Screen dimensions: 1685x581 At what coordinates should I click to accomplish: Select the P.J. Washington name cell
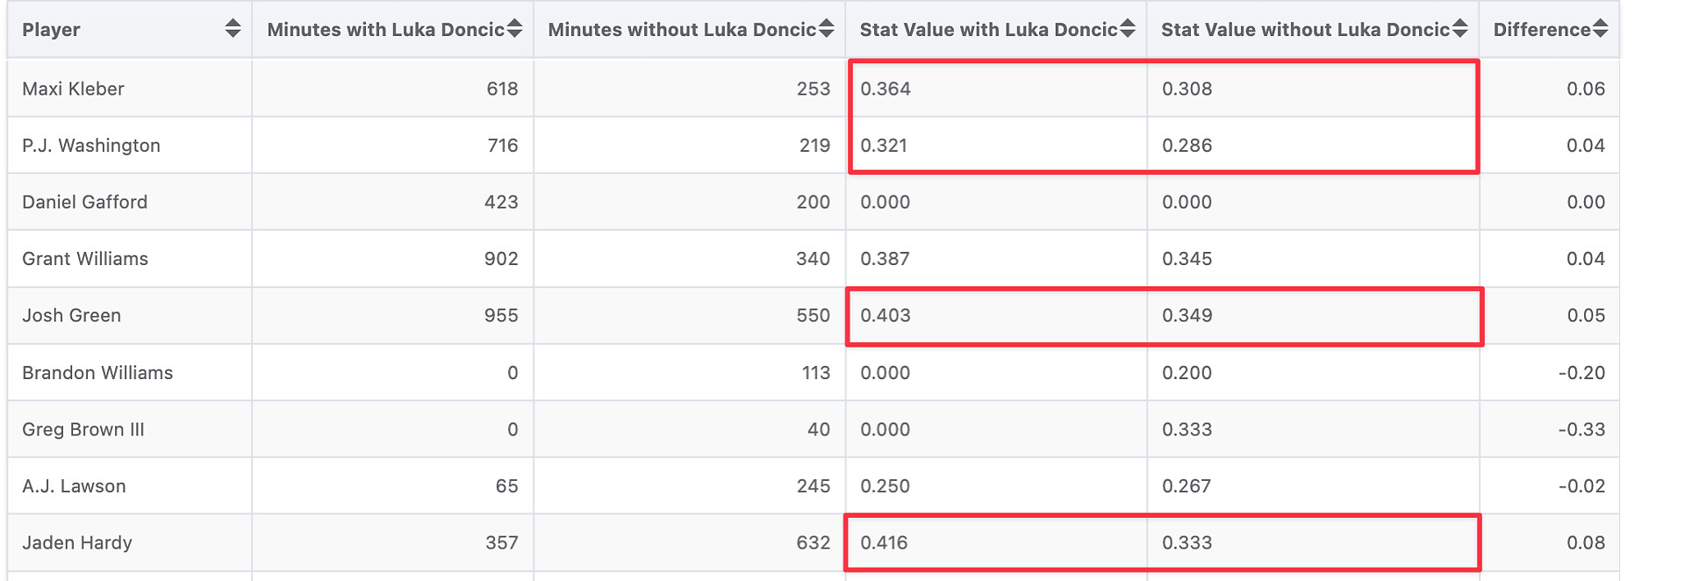91,146
